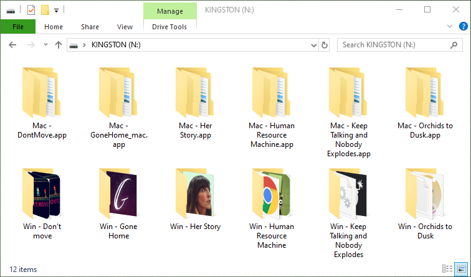Screen dimensions: 471x277
Task: Switch to large thumbnails view layout
Action: coord(461,269)
